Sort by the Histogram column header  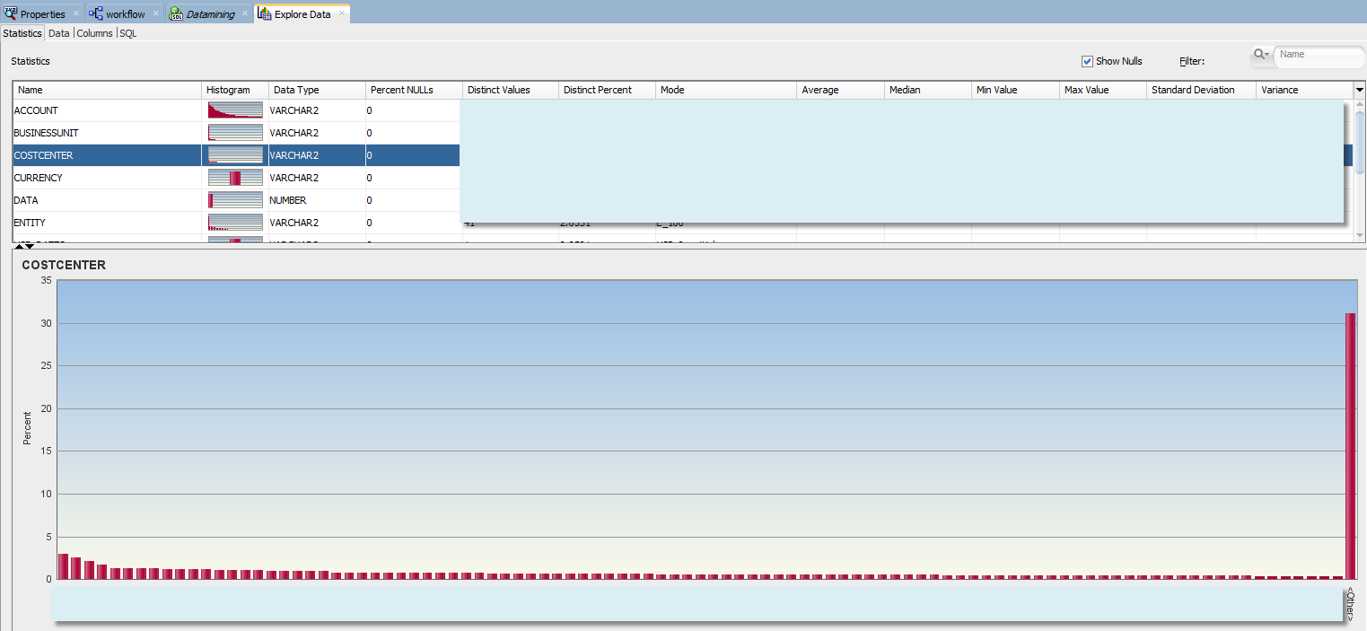(235, 90)
